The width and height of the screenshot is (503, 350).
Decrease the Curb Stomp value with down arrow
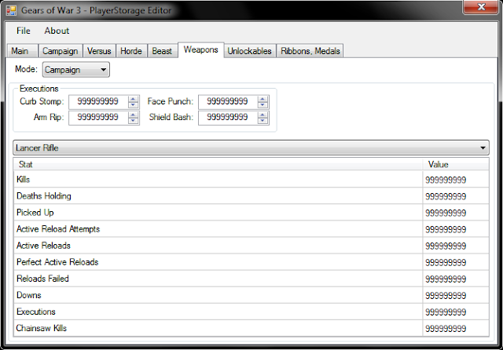click(133, 105)
